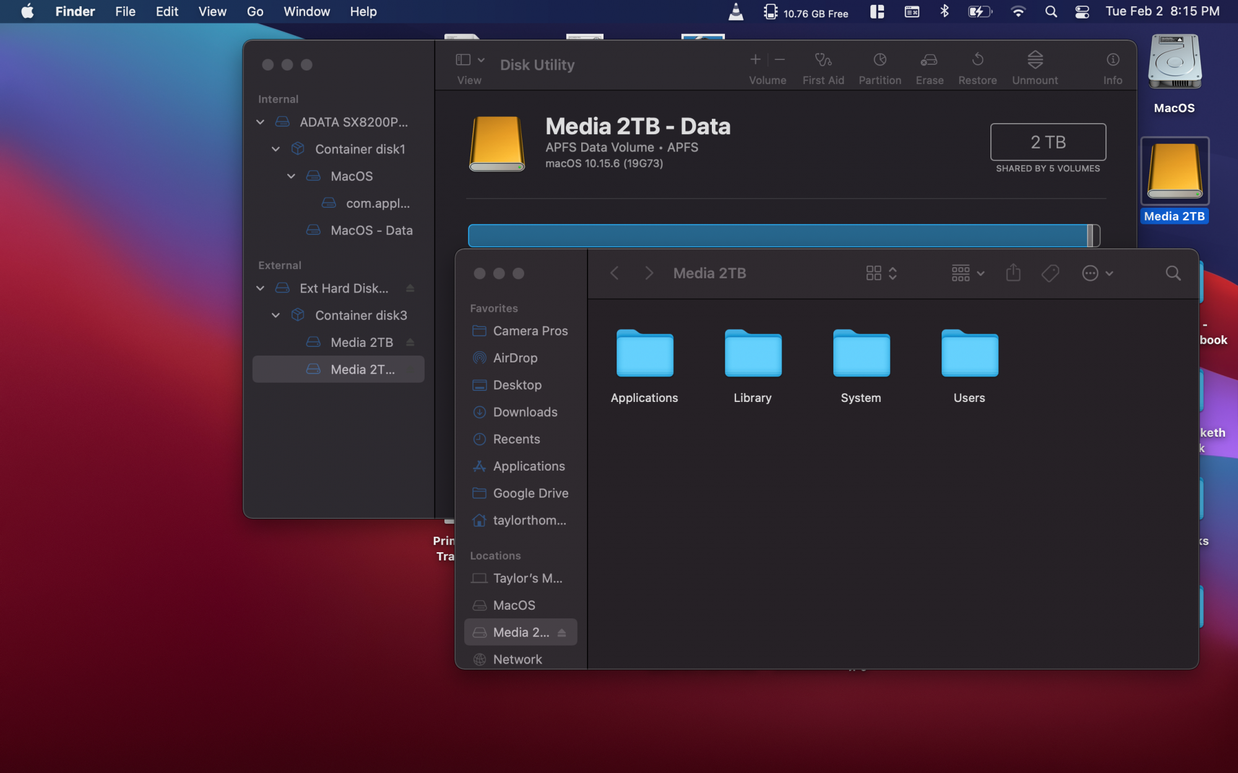Viewport: 1238px width, 773px height.
Task: Open Info for Media 2TB - Data
Action: tap(1112, 68)
